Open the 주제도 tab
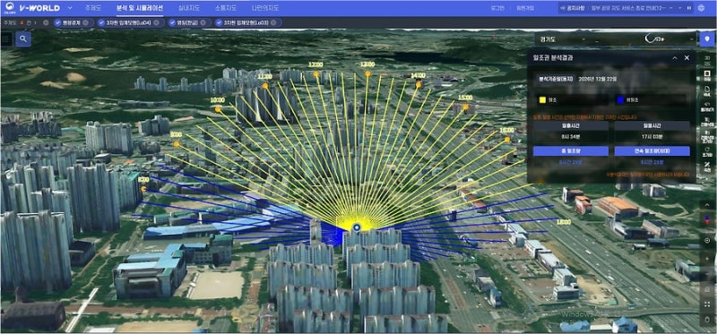The width and height of the screenshot is (717, 334). click(x=94, y=8)
